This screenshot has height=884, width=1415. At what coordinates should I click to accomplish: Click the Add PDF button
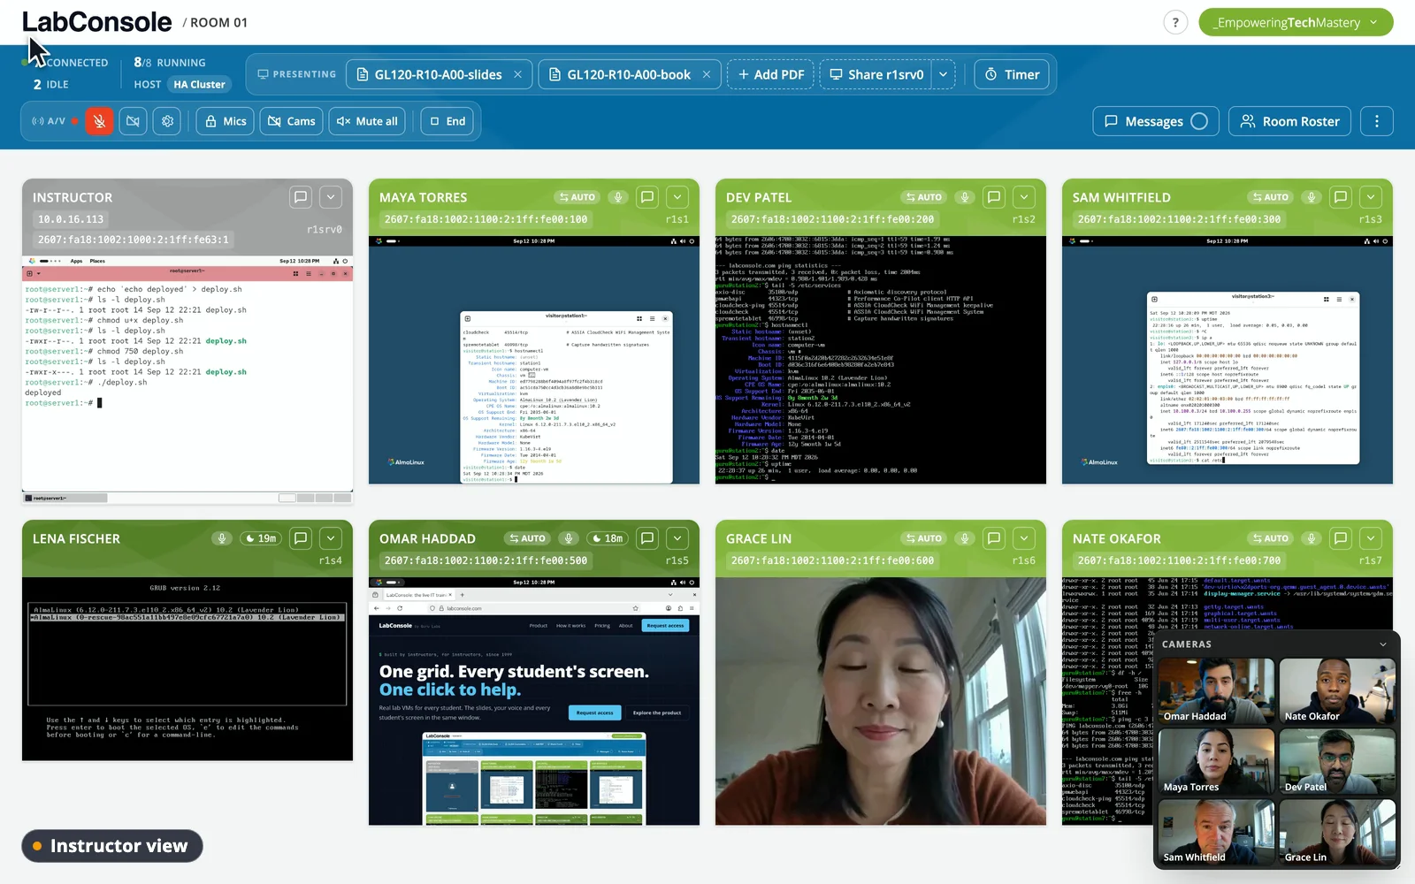[770, 74]
